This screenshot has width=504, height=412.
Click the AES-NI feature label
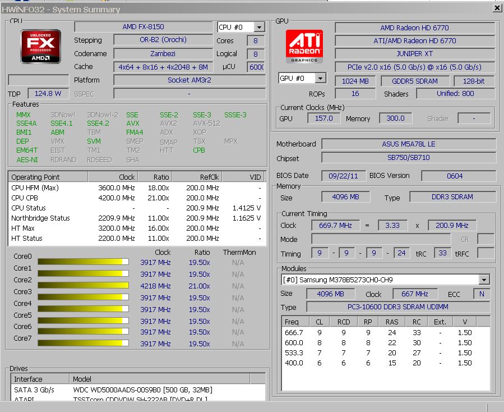point(27,159)
